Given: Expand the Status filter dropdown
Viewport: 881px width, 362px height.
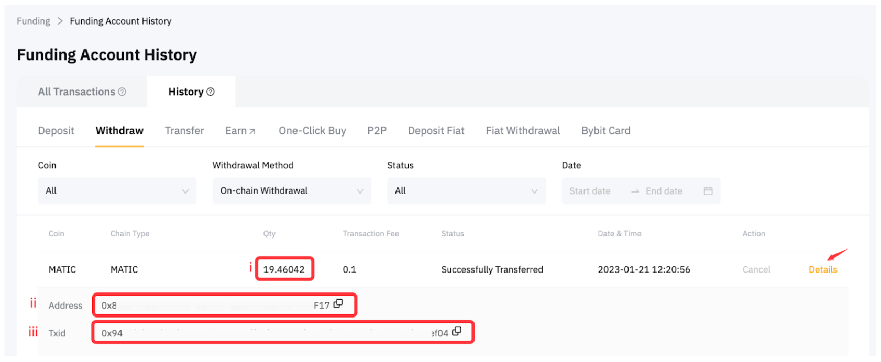Looking at the screenshot, I should click(x=466, y=191).
